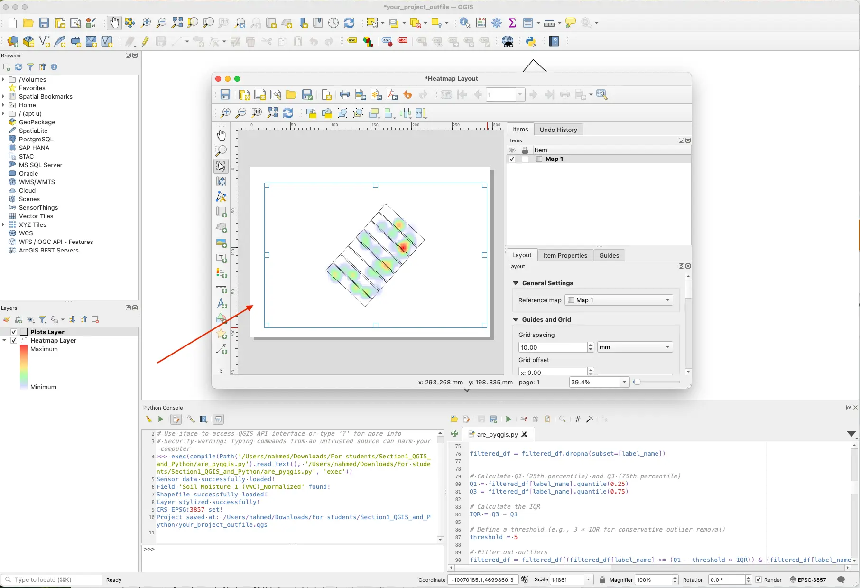Switch to the Items tab
The image size is (860, 588).
pyautogui.click(x=520, y=130)
